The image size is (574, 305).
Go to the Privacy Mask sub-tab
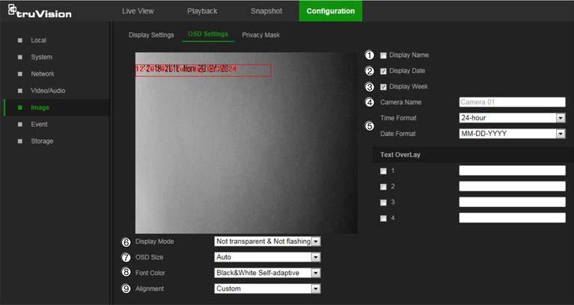pos(261,35)
